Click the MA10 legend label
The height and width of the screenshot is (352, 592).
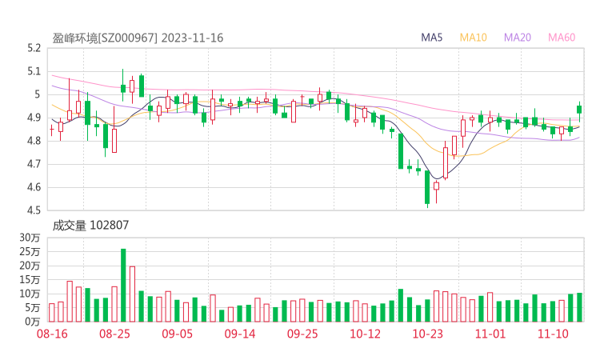[x=473, y=38]
